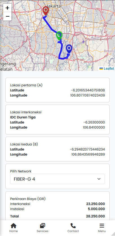Click the Jakarta label on map
The height and width of the screenshot is (236, 115).
(54, 6)
